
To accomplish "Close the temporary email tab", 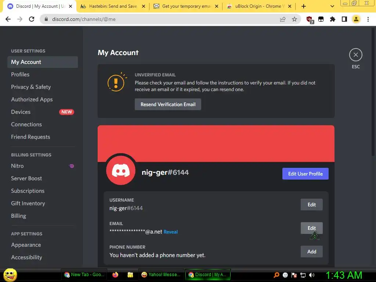I will click(217, 6).
